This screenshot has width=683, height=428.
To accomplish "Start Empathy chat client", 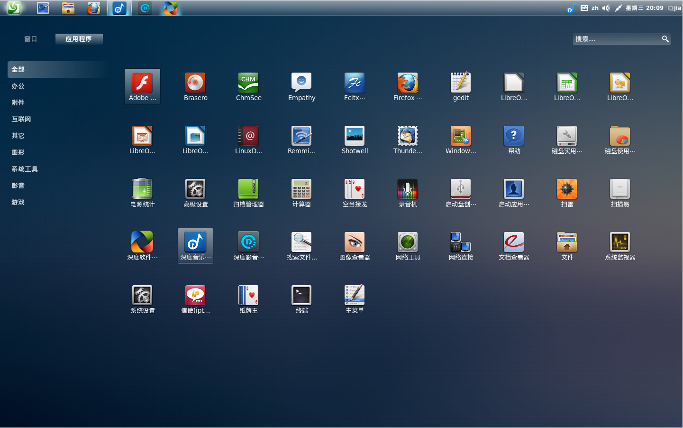I will [301, 86].
